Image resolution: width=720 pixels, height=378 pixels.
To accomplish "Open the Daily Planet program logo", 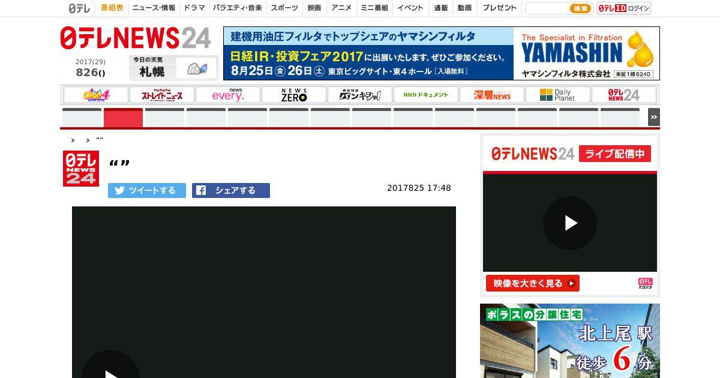I will 558,95.
